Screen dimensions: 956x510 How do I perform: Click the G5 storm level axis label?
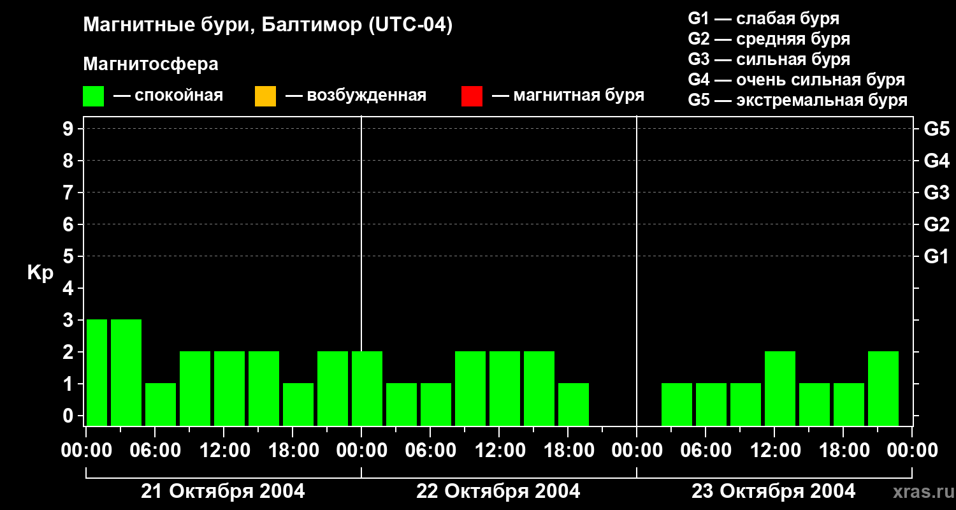pos(936,129)
